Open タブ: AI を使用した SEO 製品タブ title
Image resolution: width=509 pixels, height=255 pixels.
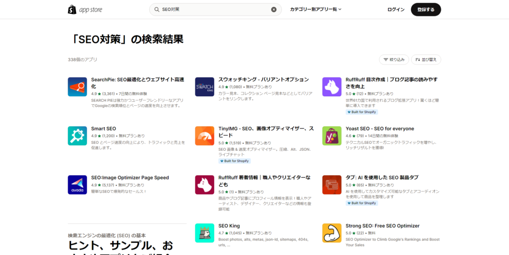click(x=382, y=178)
